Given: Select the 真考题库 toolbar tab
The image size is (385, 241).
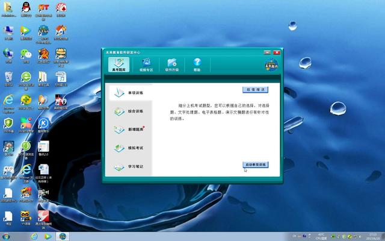Looking at the screenshot, I should coord(119,64).
